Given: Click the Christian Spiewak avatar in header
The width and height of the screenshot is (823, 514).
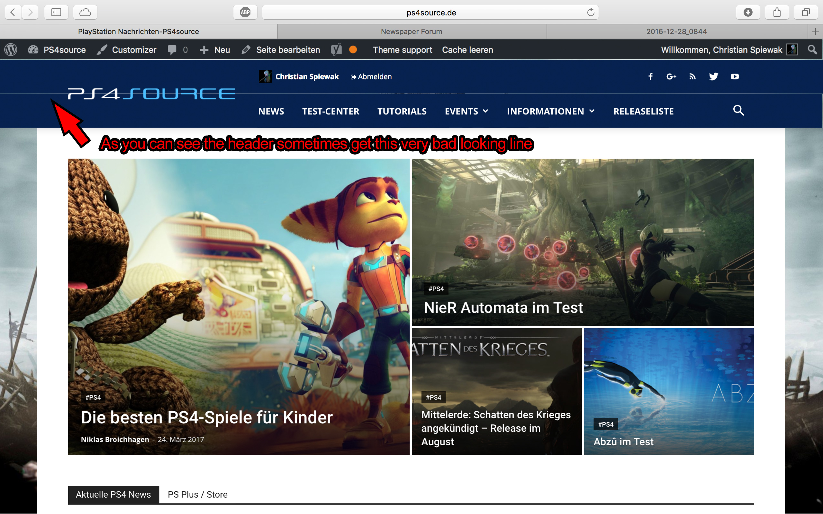Looking at the screenshot, I should point(265,76).
